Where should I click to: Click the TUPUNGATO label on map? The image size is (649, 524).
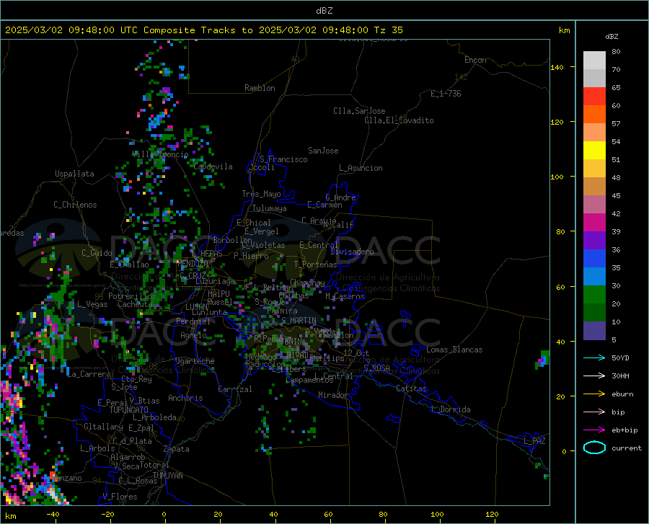click(129, 410)
